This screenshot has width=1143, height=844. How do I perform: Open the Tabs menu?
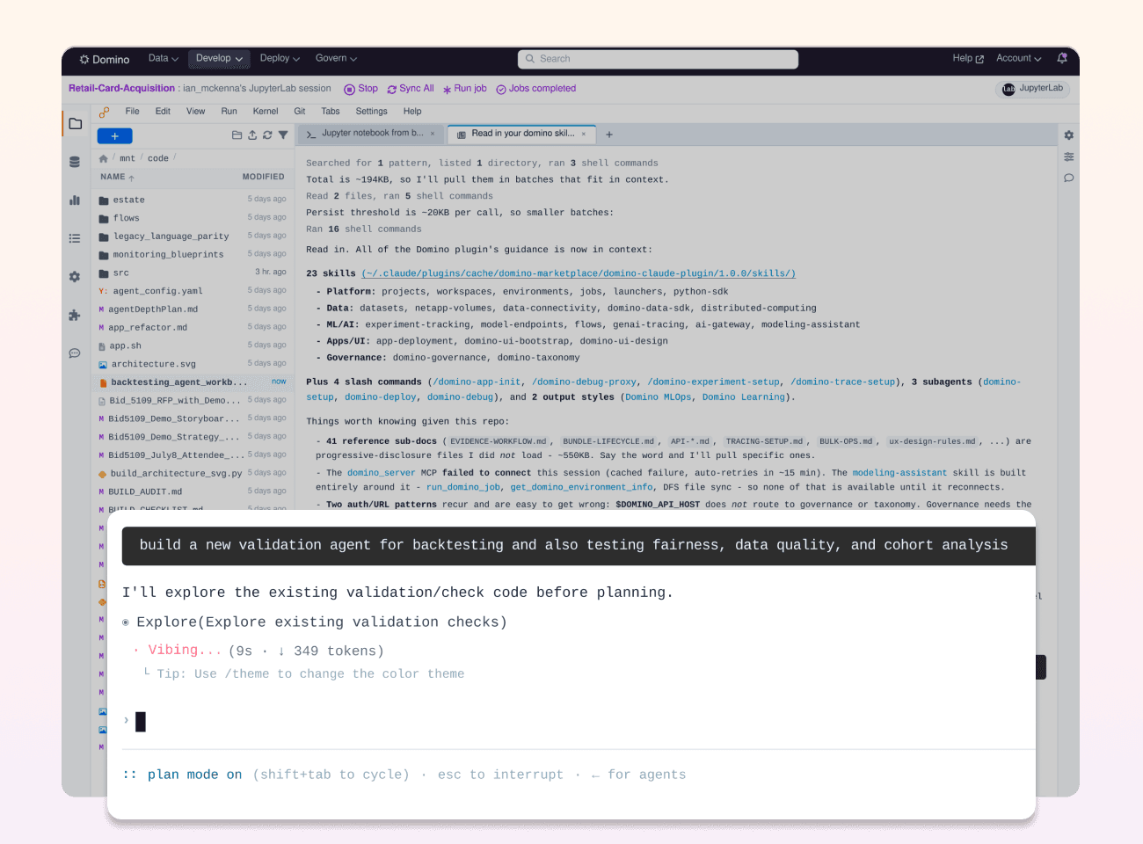click(x=331, y=112)
